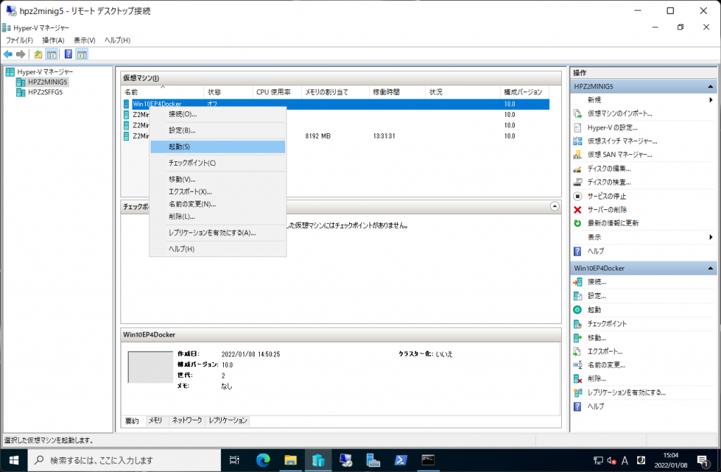Collapse the Win10EP4Docker actions section

(711, 268)
